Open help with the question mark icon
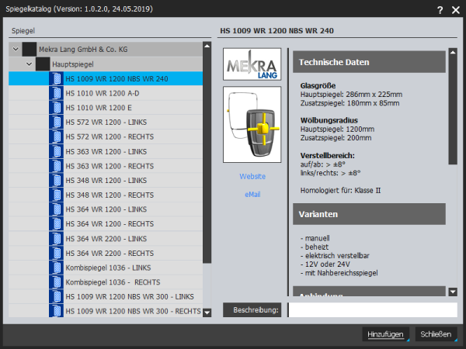This screenshot has height=349, width=466. point(440,10)
